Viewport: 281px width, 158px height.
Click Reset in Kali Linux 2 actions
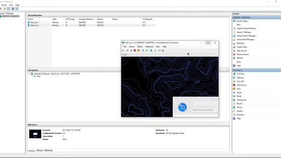pos(239,96)
